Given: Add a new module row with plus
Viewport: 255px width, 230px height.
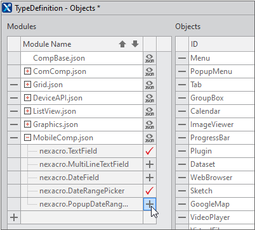Looking at the screenshot, I should pos(14,217).
